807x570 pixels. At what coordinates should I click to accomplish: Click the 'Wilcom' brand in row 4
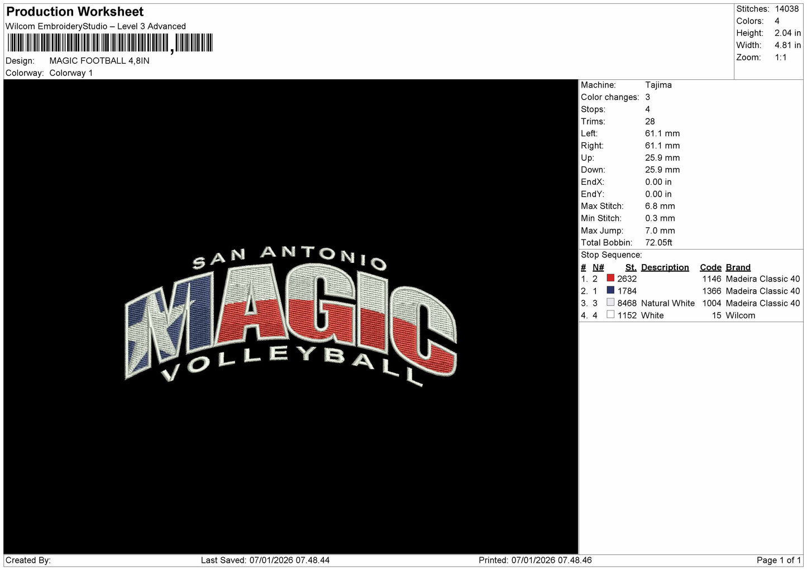pos(741,316)
